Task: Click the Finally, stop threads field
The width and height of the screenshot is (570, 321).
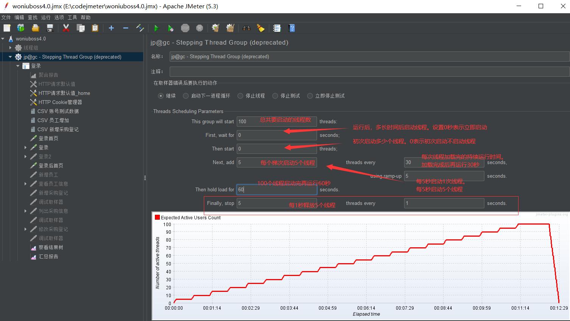Action: tap(277, 203)
